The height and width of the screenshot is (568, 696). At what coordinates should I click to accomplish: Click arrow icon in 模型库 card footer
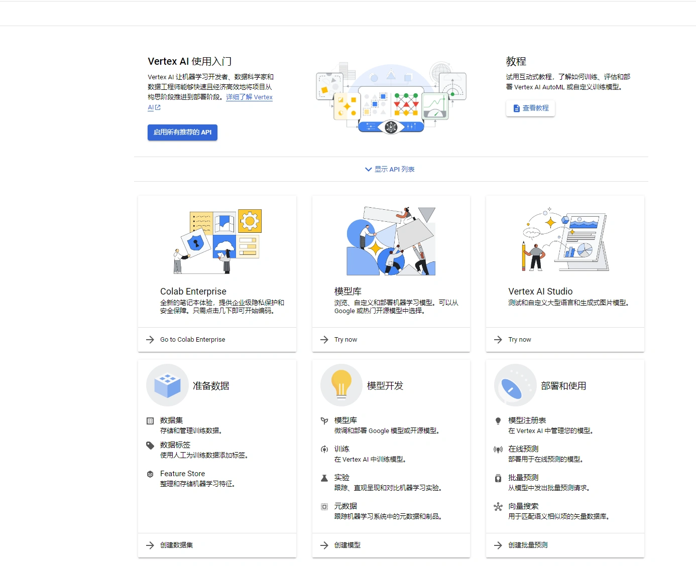pyautogui.click(x=324, y=340)
